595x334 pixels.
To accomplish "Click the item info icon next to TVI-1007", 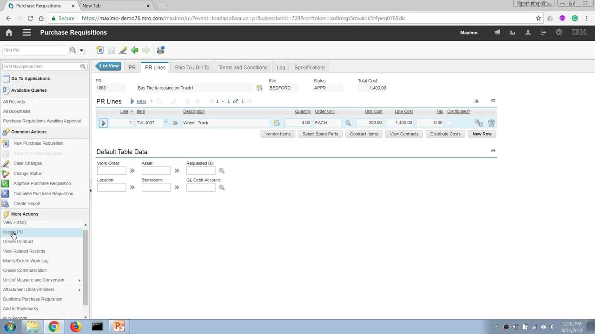I will 165,122.
